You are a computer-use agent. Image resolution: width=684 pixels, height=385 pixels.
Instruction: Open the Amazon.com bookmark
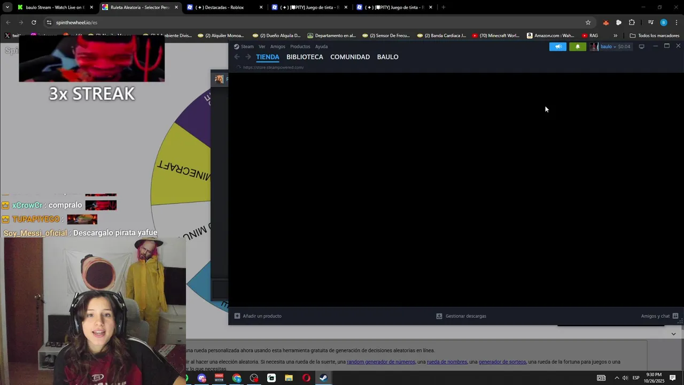pyautogui.click(x=550, y=36)
